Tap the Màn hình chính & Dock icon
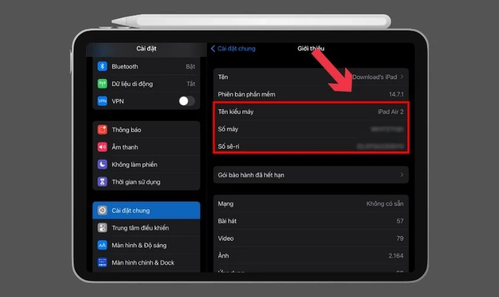The width and height of the screenshot is (499, 297). click(x=102, y=263)
